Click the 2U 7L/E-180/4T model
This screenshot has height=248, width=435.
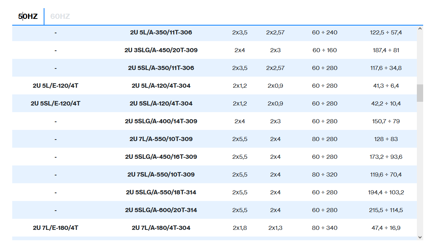[x=56, y=228]
